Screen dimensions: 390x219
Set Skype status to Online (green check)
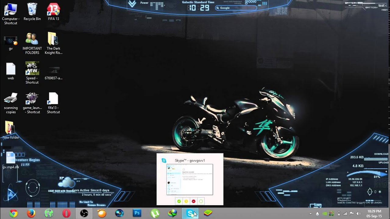click(x=179, y=201)
